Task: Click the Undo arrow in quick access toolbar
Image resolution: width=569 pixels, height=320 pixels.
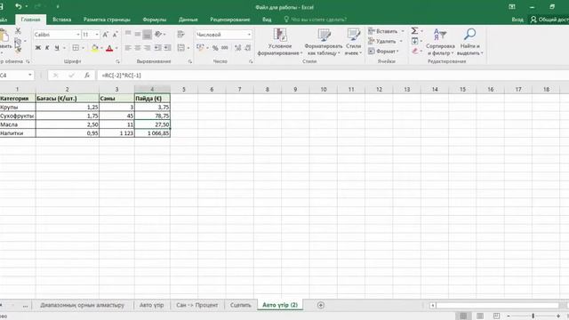Action: tap(19, 6)
